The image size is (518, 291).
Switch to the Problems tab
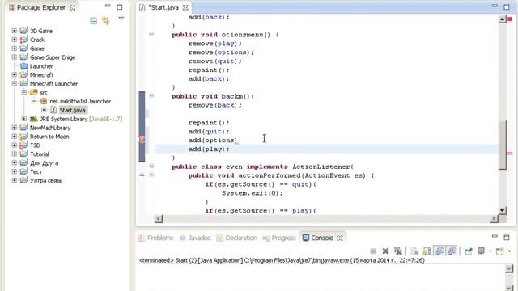click(x=155, y=238)
